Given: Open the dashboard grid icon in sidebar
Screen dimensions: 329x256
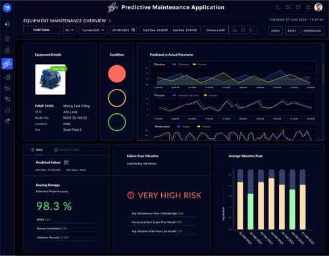Looking at the screenshot, I should coord(7,39).
